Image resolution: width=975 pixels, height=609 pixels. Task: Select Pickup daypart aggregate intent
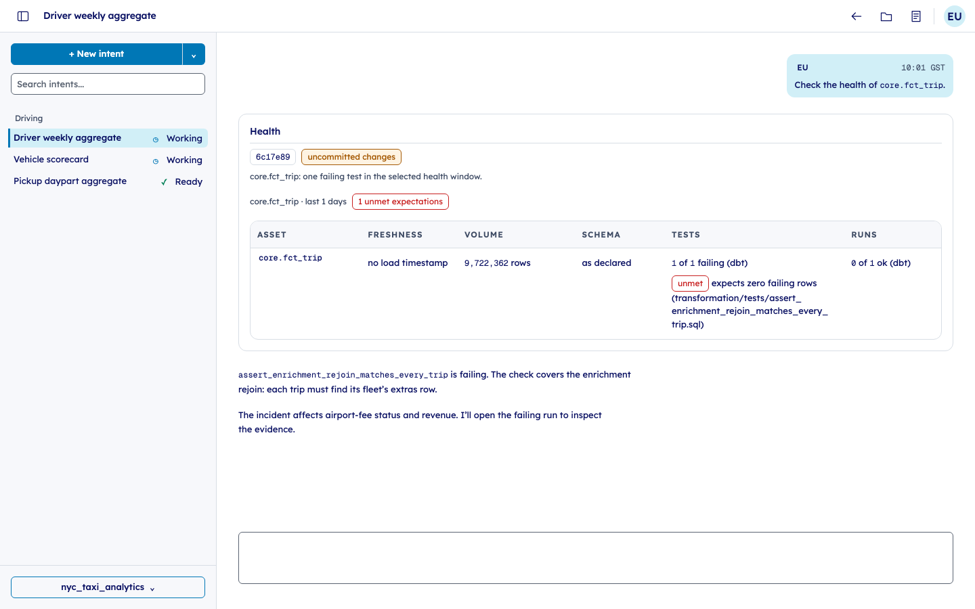(108, 181)
